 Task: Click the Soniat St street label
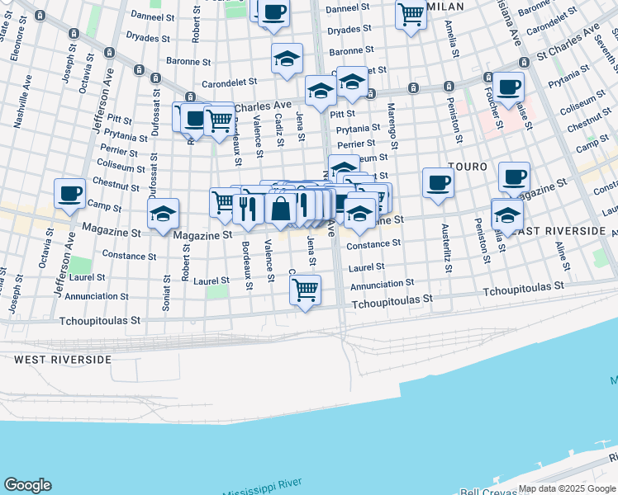coord(166,293)
